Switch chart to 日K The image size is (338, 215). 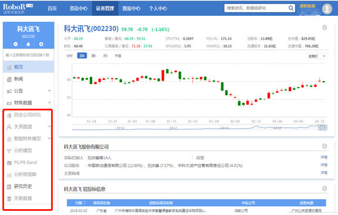(x=82, y=56)
